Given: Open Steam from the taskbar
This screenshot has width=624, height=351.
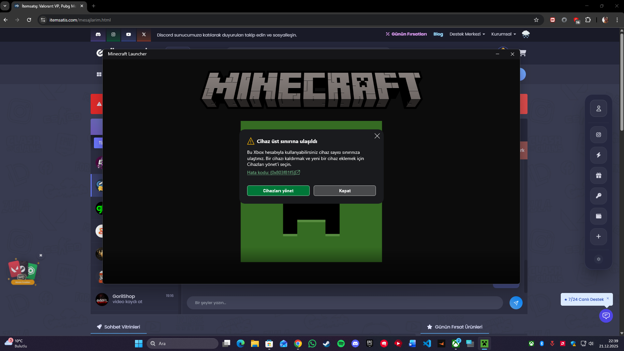Looking at the screenshot, I should [326, 344].
